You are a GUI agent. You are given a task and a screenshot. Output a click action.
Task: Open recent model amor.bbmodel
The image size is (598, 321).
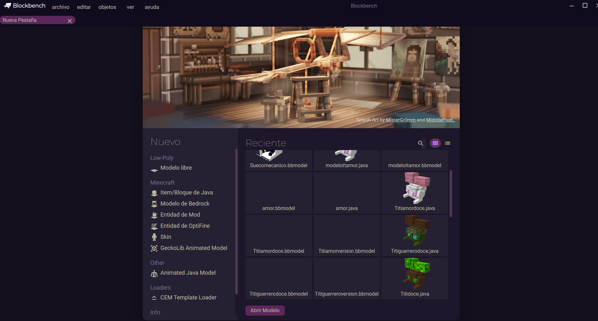pos(279,193)
